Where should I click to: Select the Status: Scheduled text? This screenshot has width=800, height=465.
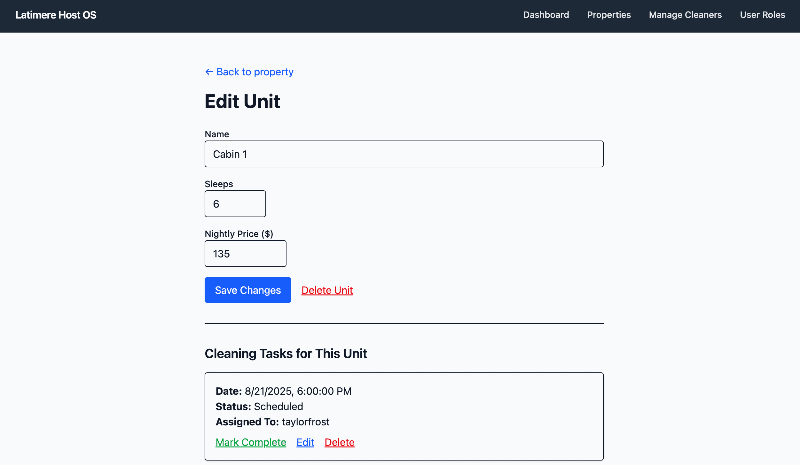[x=259, y=407]
